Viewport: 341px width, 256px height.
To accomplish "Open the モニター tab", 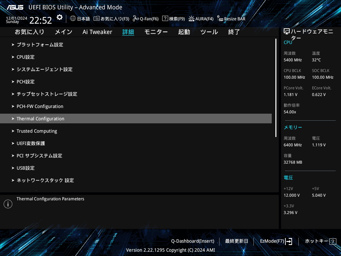I will [x=156, y=32].
